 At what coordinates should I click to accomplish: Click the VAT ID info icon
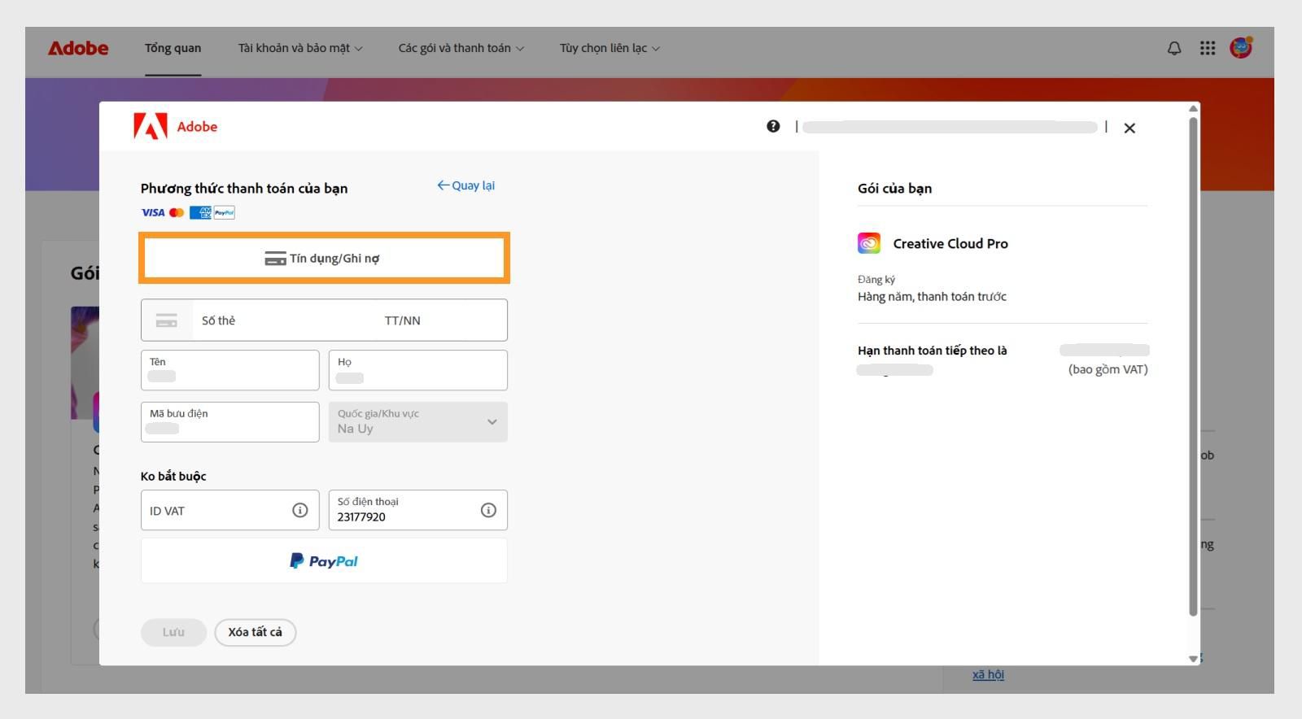tap(300, 510)
